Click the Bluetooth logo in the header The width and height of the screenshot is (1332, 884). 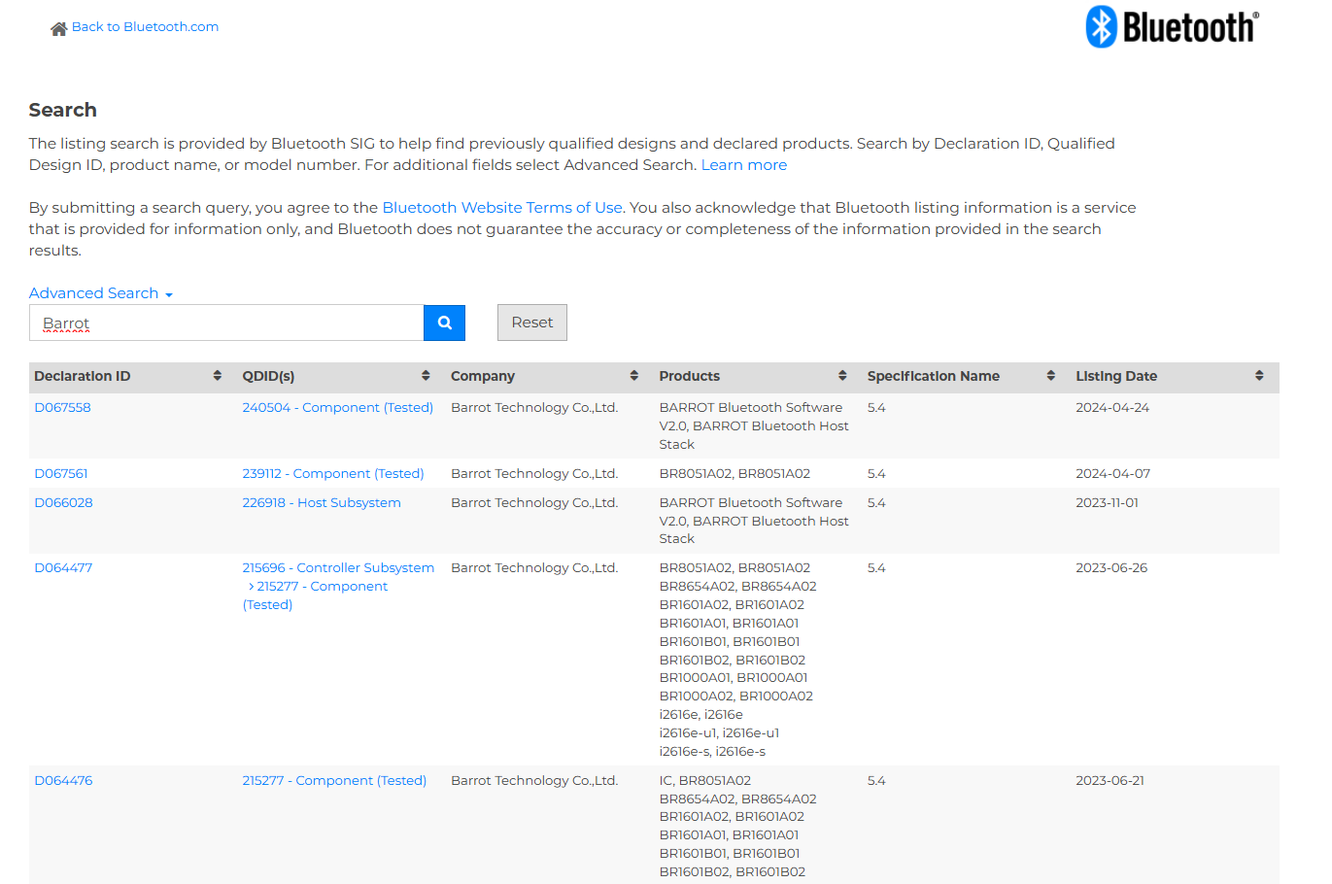1172,26
